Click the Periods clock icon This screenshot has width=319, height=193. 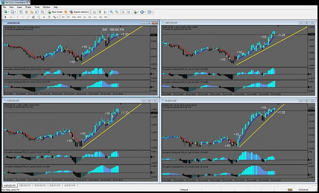click(x=142, y=12)
